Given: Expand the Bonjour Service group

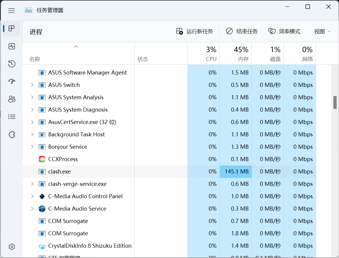Looking at the screenshot, I should (x=32, y=147).
